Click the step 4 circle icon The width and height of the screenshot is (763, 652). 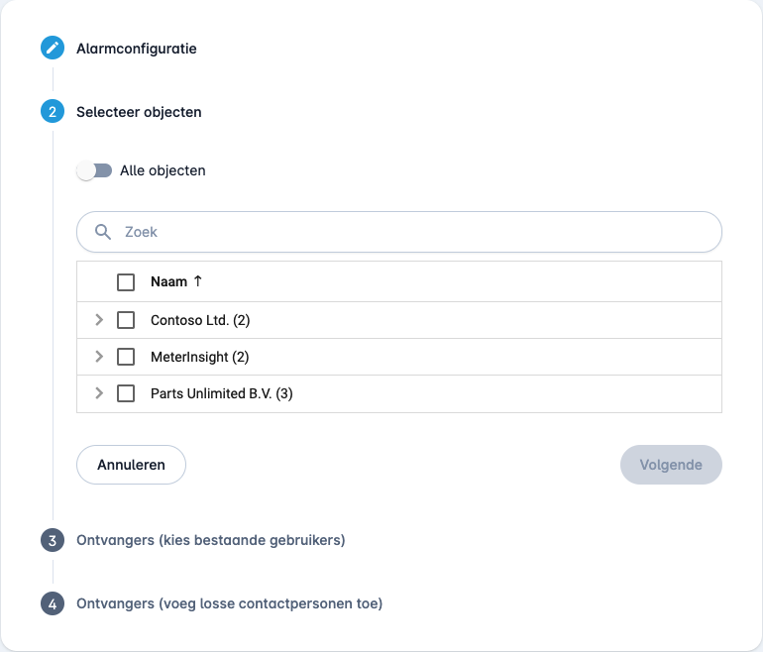tap(53, 603)
